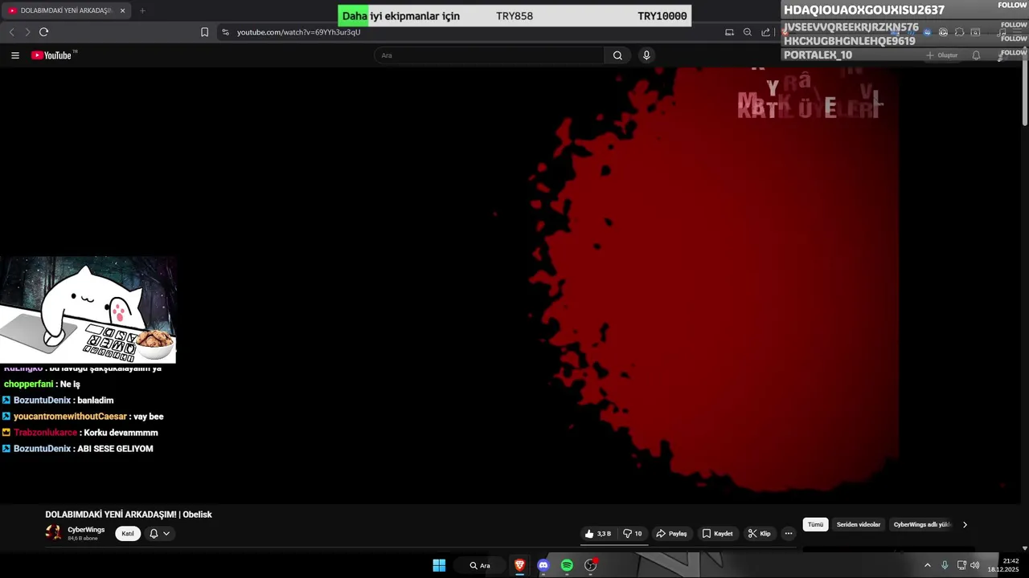This screenshot has height=578, width=1029.
Task: Select the DOLABIMDAKİ YENİ ARKADAŞIM browser tab
Action: tap(64, 10)
